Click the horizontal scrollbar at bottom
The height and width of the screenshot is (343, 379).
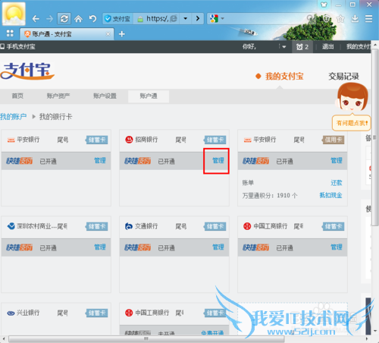click(146, 338)
